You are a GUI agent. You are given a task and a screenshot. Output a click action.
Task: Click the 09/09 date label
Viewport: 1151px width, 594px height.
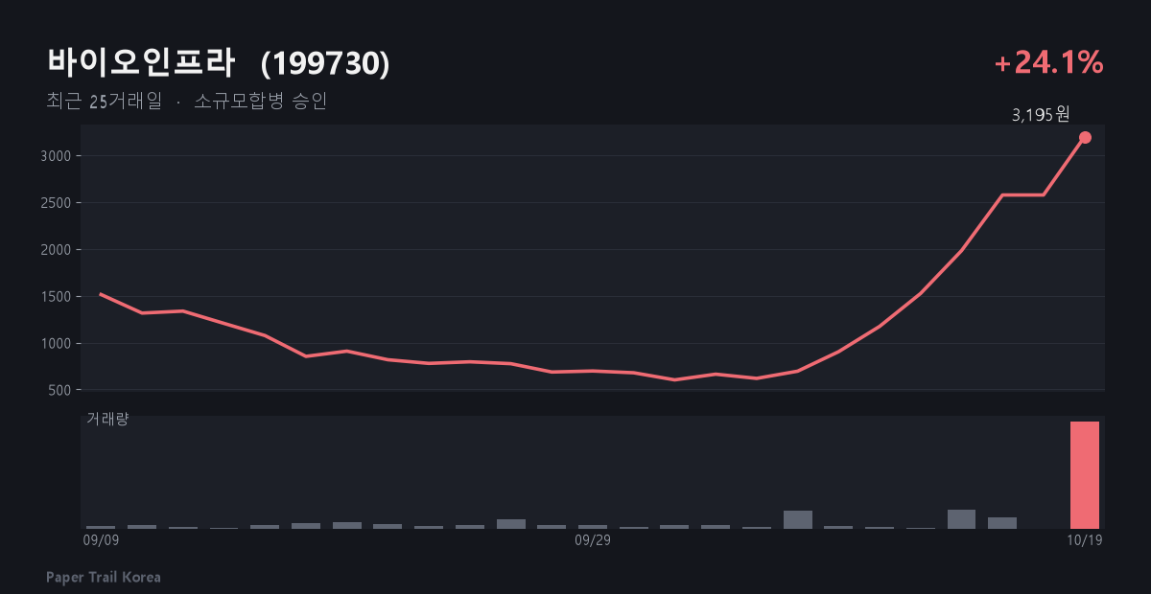click(x=102, y=540)
